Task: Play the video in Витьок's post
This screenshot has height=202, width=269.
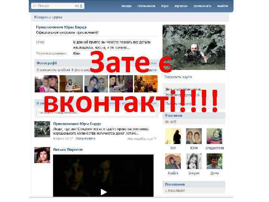Action: pyautogui.click(x=103, y=192)
